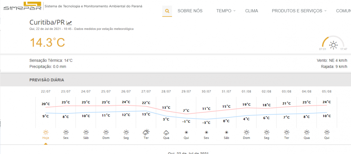351x154 pixels.
Task: Open the CLIMA menu item
Action: [x=251, y=11]
